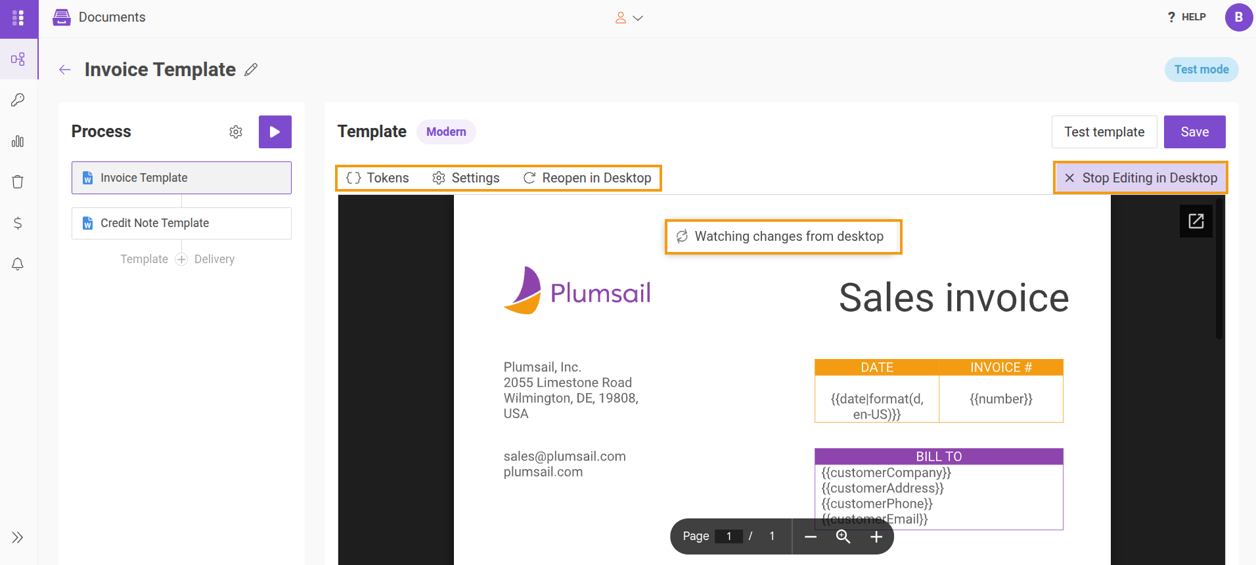Click the page number input field
The height and width of the screenshot is (565, 1256).
tap(729, 537)
